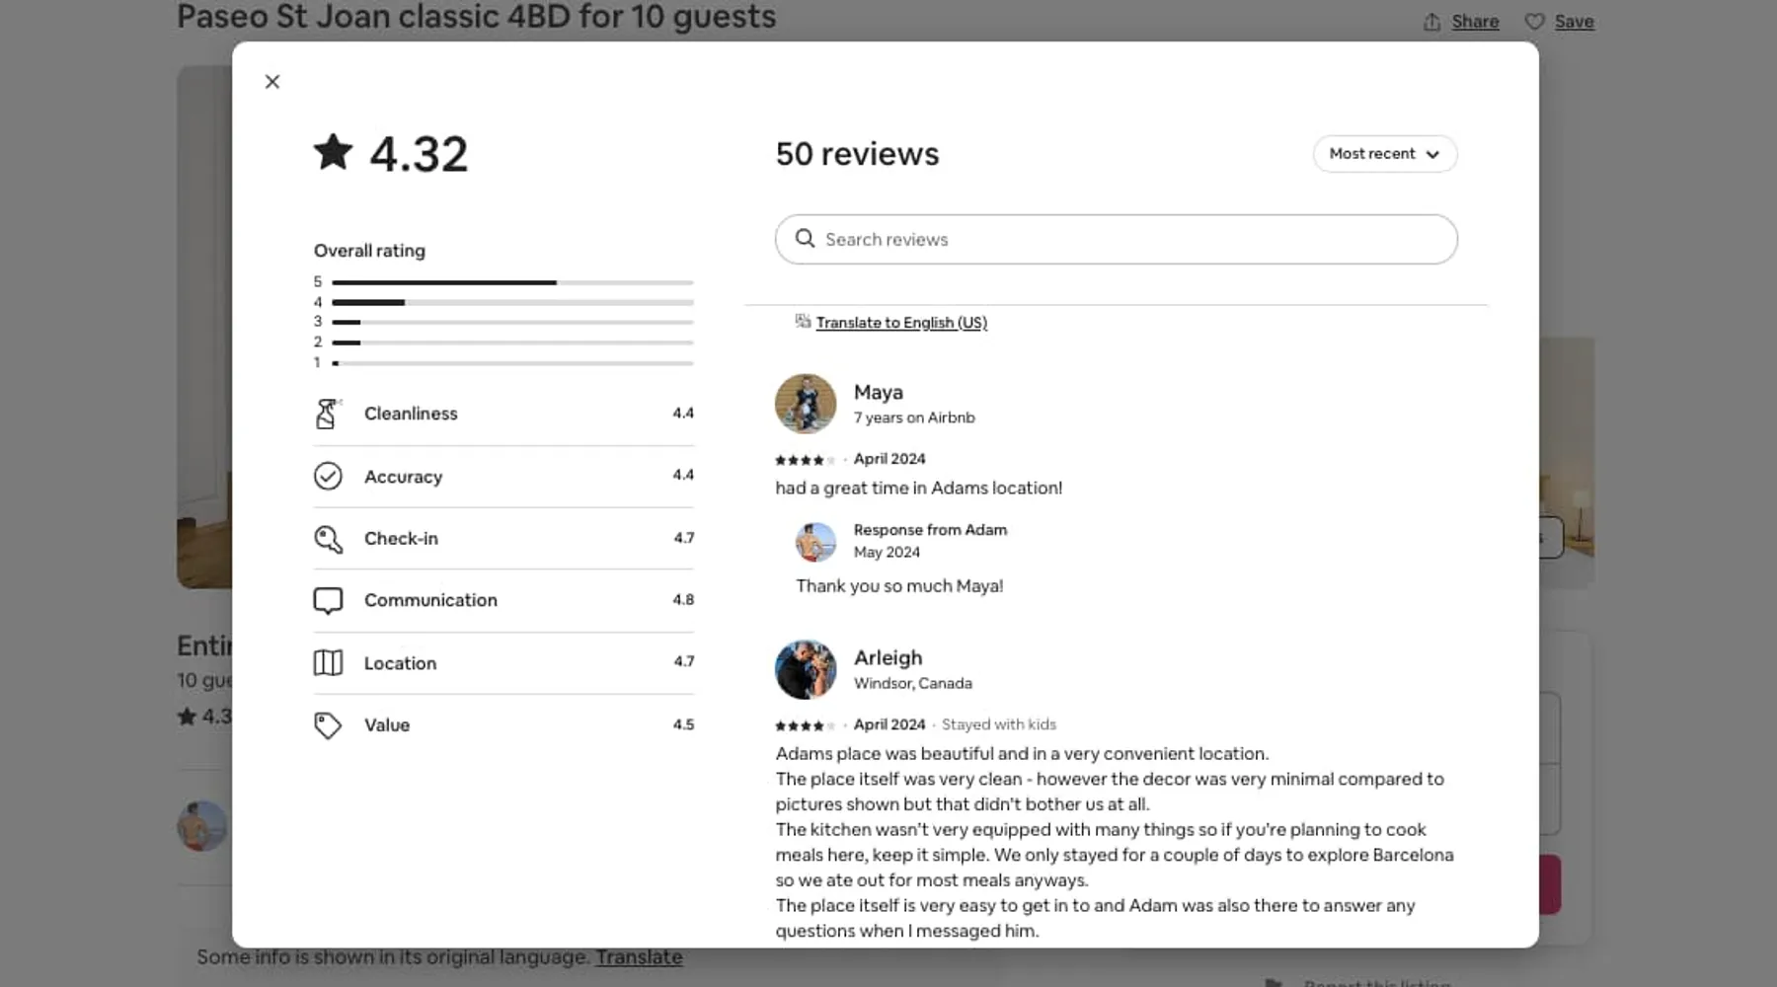The image size is (1777, 987).
Task: Click the large star next to 4.32
Action: click(x=334, y=153)
